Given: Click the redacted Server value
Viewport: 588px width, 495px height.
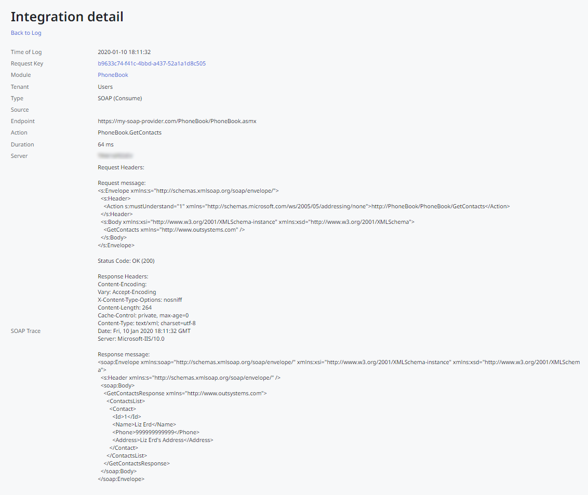Looking at the screenshot, I should click(x=115, y=155).
